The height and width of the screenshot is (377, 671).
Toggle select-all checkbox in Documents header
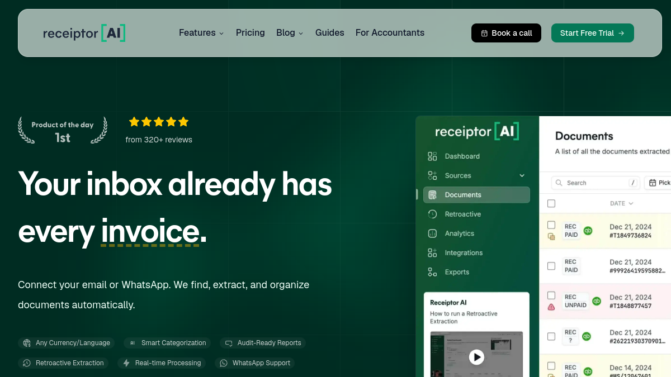pyautogui.click(x=551, y=203)
